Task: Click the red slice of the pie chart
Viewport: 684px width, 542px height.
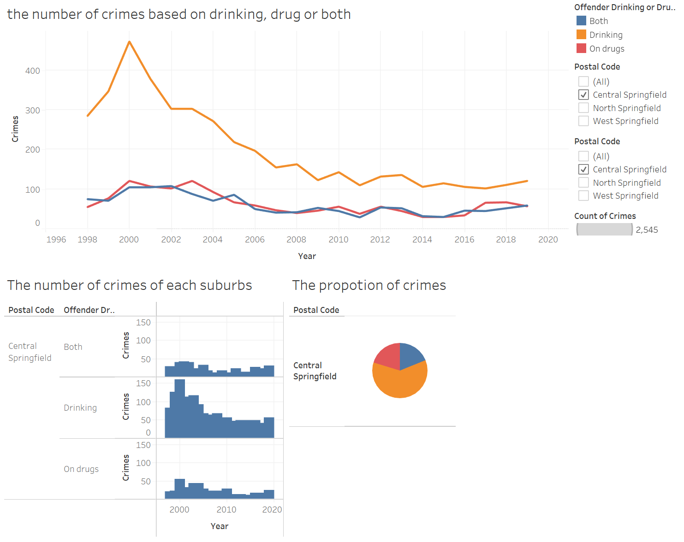Action: [x=390, y=356]
